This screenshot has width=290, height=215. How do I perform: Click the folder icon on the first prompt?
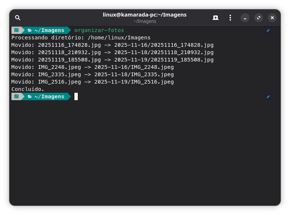point(30,30)
